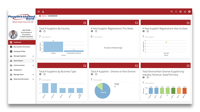Expand the Spend Report submenu

click(x=33, y=61)
